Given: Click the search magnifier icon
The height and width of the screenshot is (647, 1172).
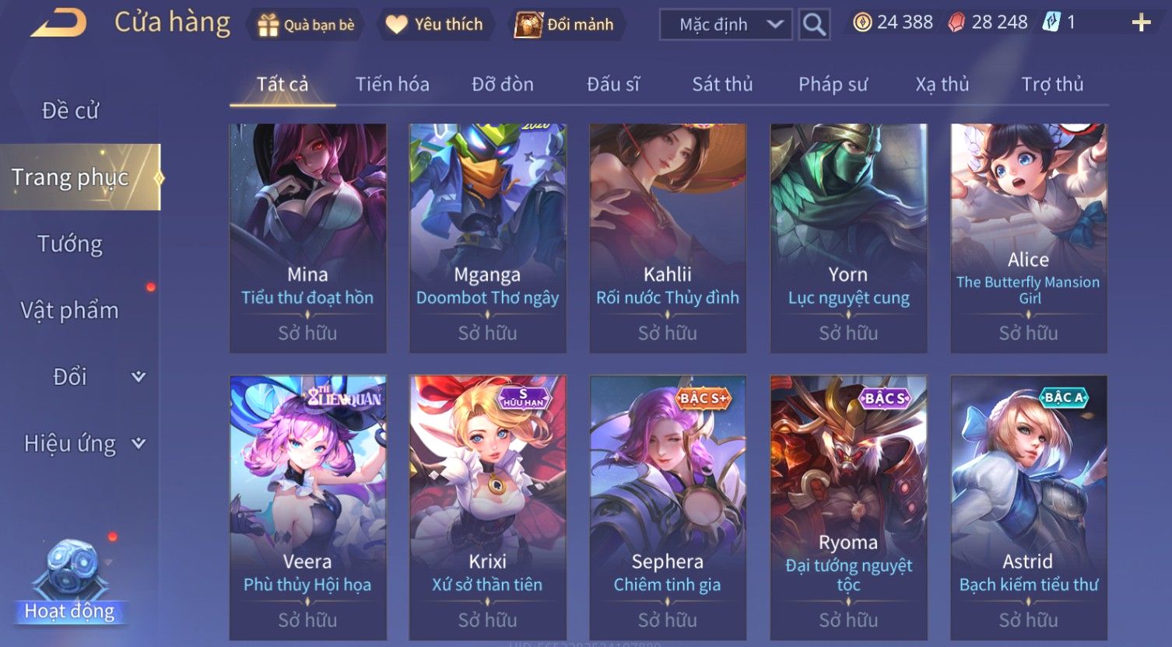Looking at the screenshot, I should (x=813, y=25).
